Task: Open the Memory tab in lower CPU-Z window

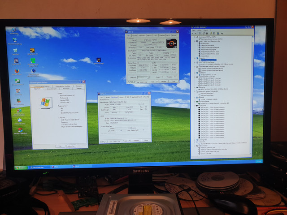Action: click(x=122, y=97)
